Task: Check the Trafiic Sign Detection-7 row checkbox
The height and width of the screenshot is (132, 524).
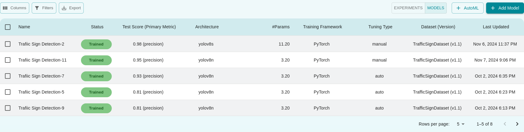Action: 8,76
